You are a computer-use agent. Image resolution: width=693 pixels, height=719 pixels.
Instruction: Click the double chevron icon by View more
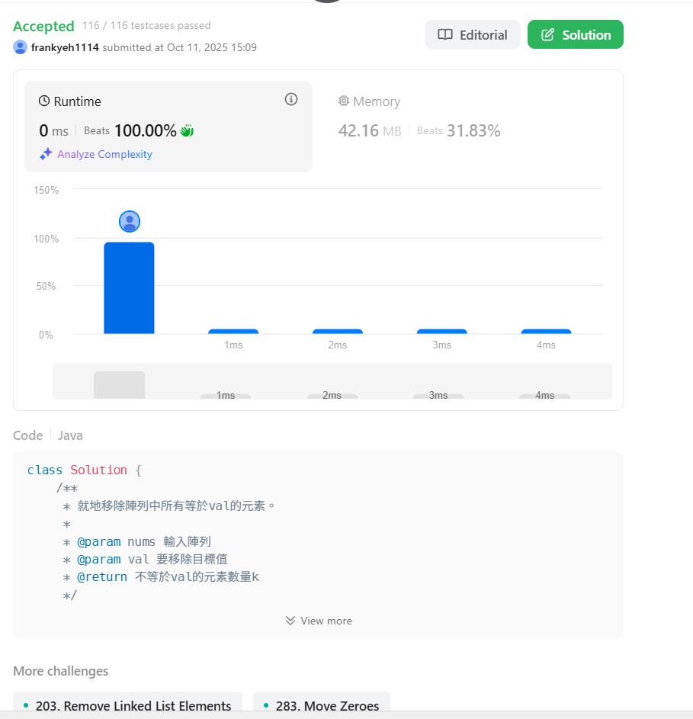(290, 621)
